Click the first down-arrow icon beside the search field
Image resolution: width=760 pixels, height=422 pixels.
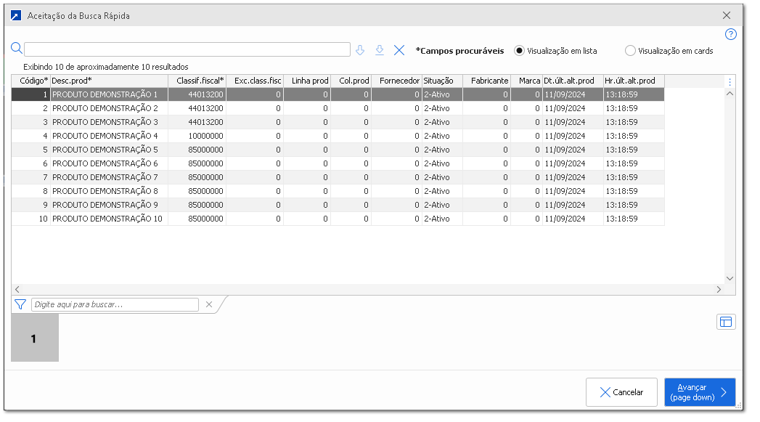click(360, 50)
